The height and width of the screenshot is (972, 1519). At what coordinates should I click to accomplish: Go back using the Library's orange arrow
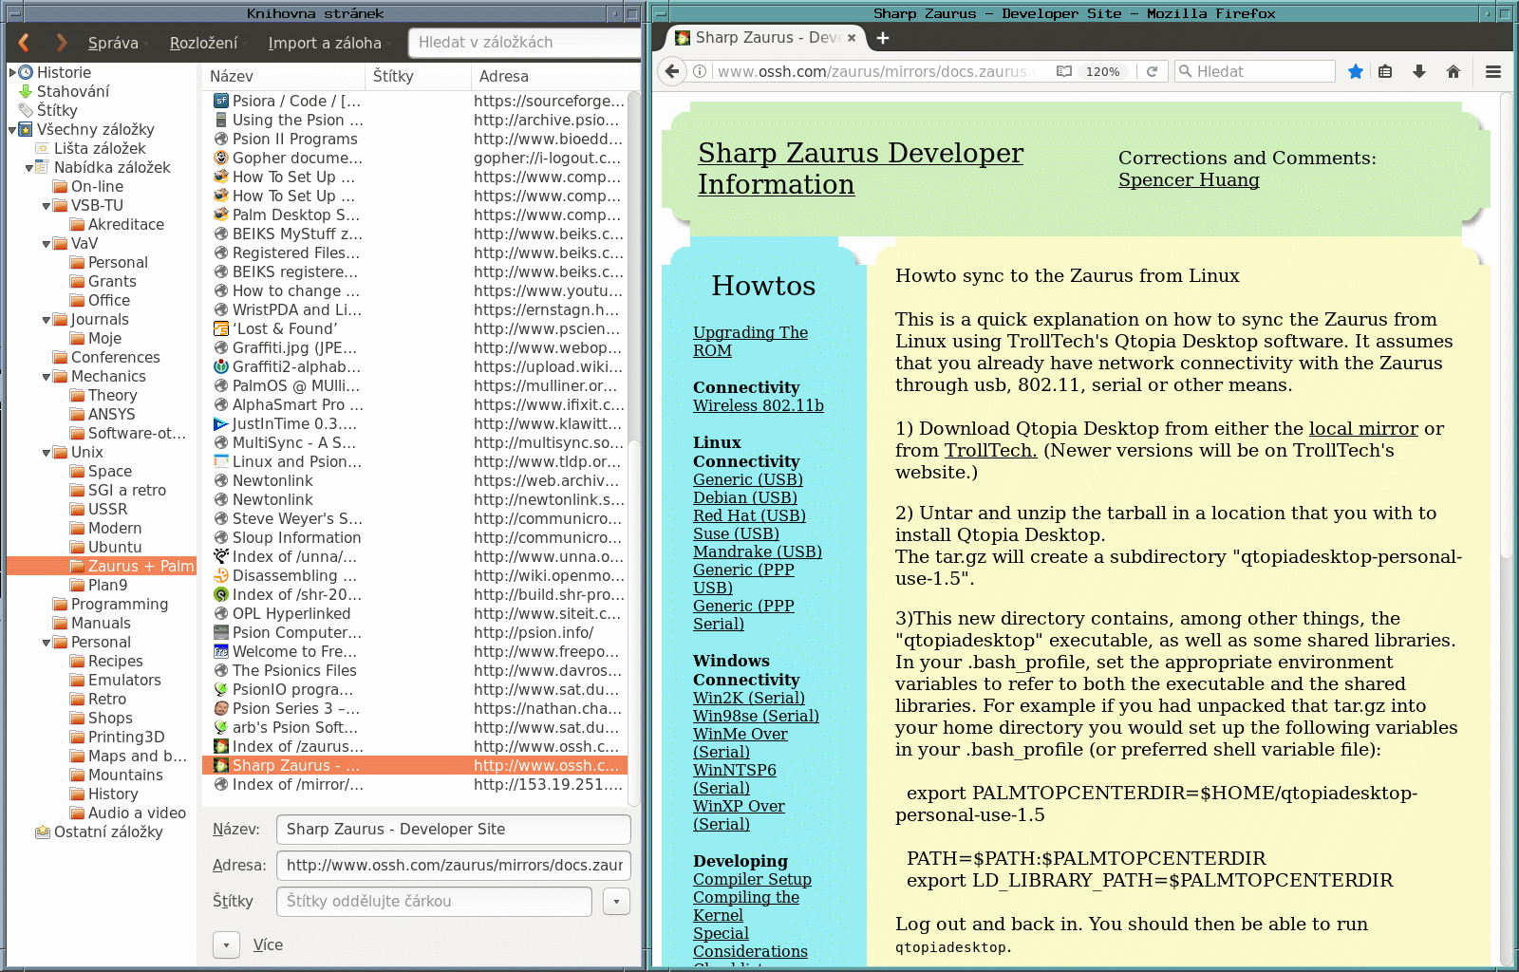coord(25,43)
